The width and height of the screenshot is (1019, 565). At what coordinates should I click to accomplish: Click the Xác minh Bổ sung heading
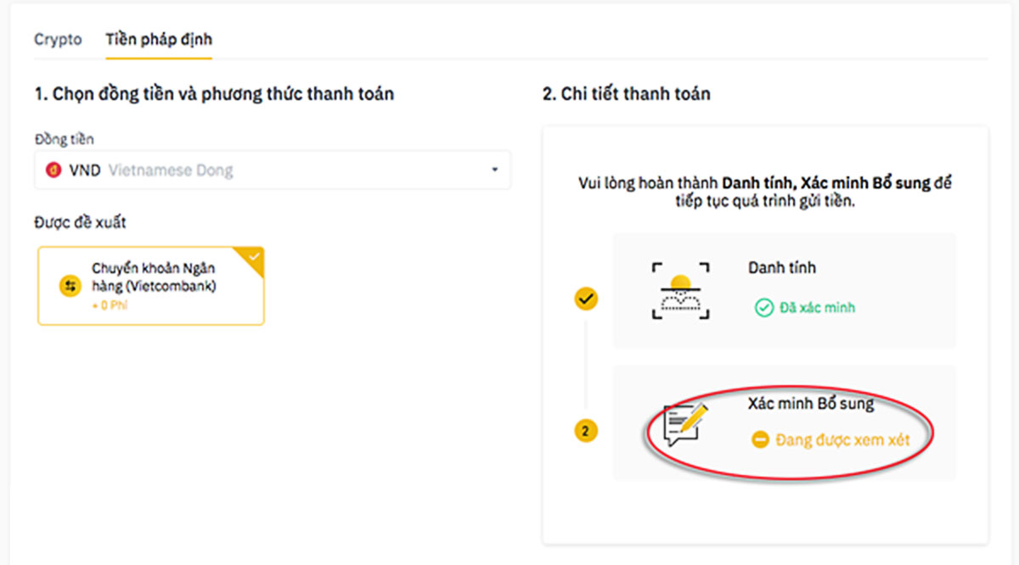[810, 404]
